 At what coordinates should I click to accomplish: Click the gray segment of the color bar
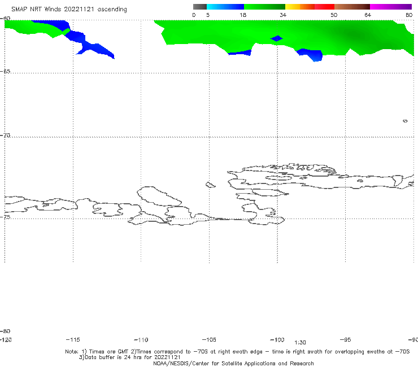click(x=199, y=7)
